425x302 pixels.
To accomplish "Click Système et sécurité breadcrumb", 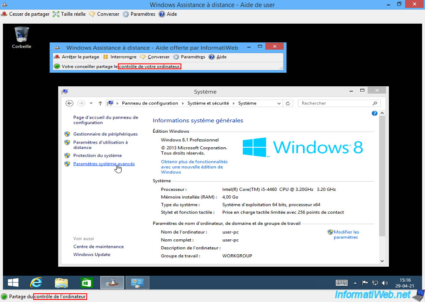I will [x=208, y=103].
